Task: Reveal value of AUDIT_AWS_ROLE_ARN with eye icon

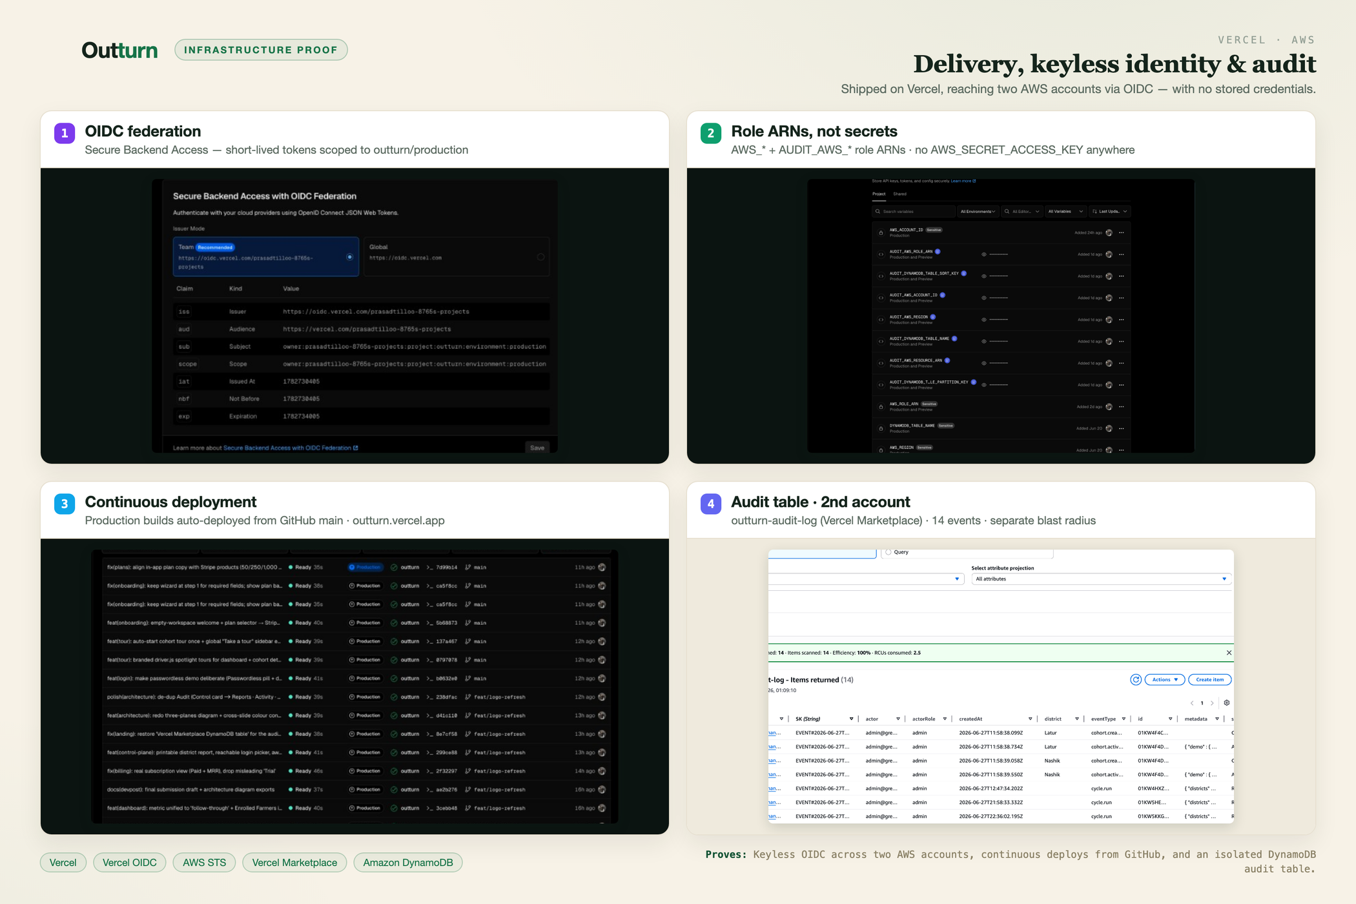Action: 983,254
